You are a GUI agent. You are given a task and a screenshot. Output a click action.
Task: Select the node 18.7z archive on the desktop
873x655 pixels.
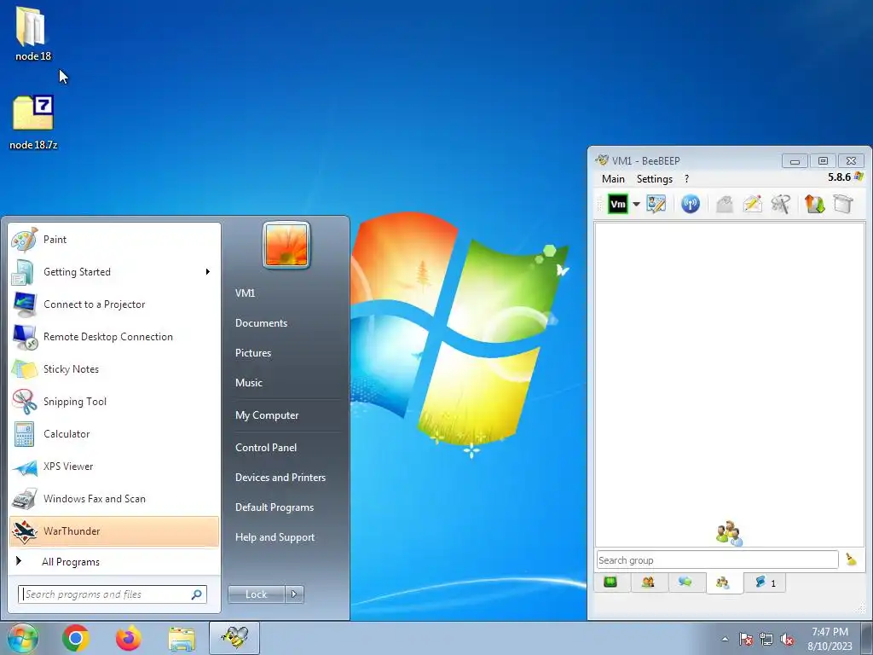point(33,123)
